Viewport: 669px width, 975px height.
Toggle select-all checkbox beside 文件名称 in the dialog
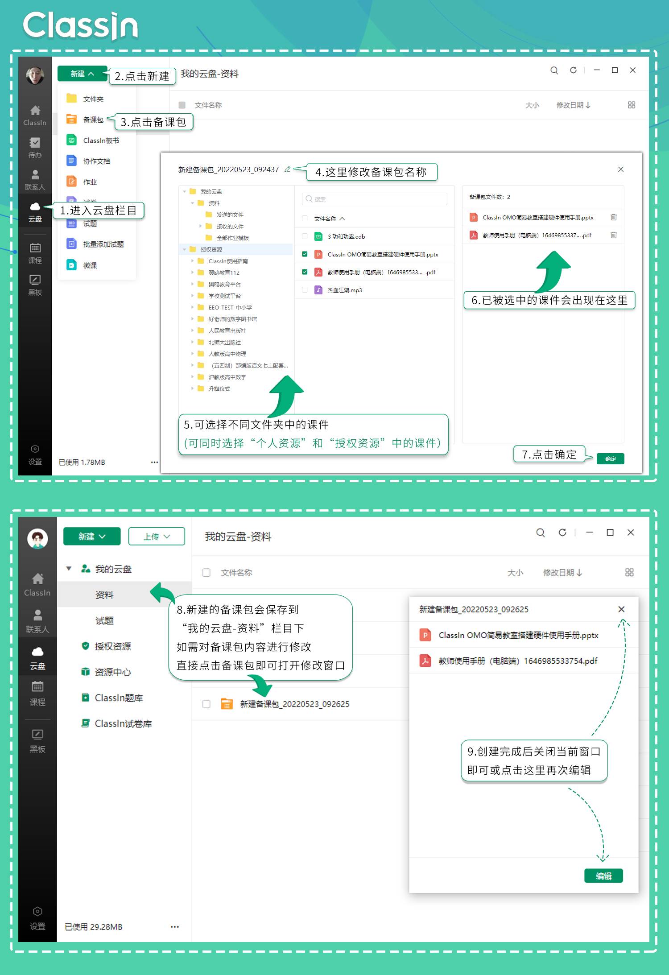coord(305,219)
